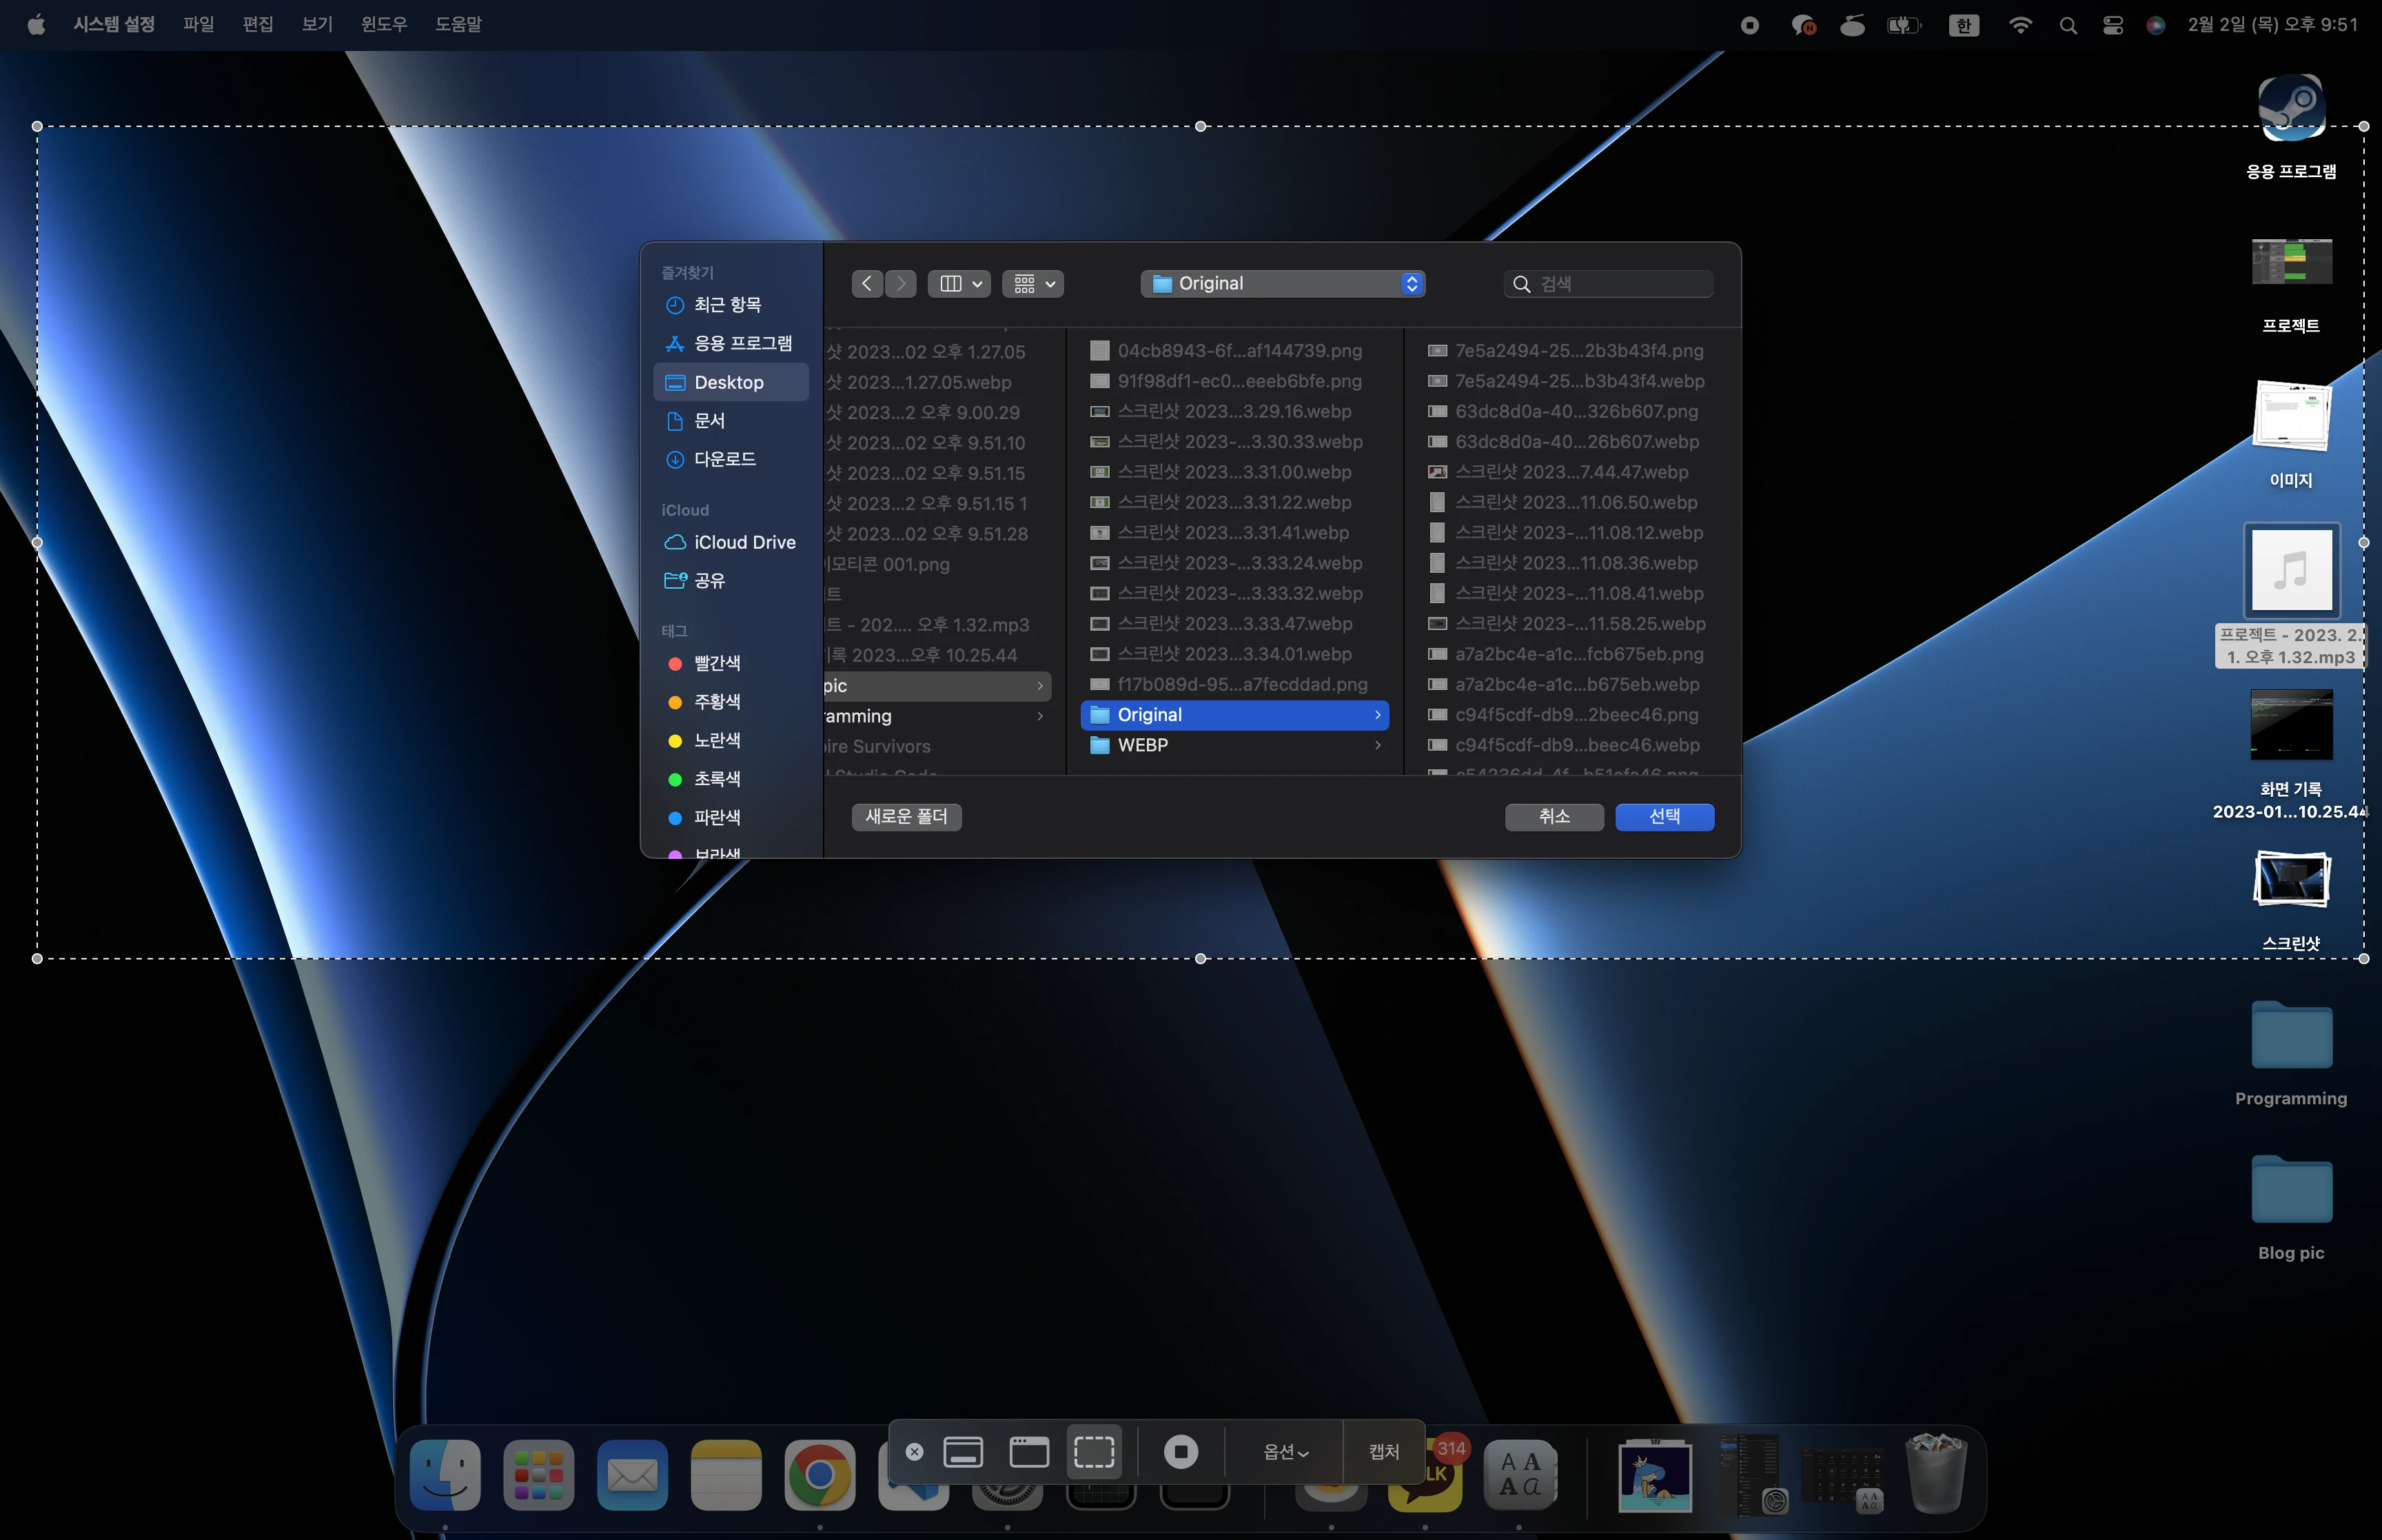Open the 보기 menu
This screenshot has width=2382, height=1540.
[x=317, y=24]
